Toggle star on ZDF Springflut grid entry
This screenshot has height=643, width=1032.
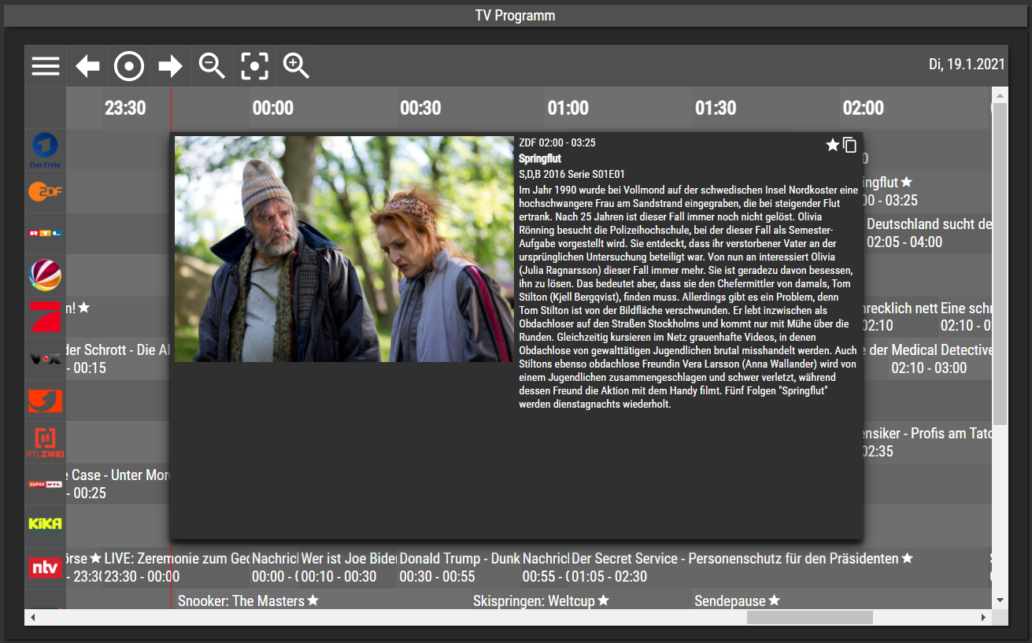pyautogui.click(x=907, y=183)
